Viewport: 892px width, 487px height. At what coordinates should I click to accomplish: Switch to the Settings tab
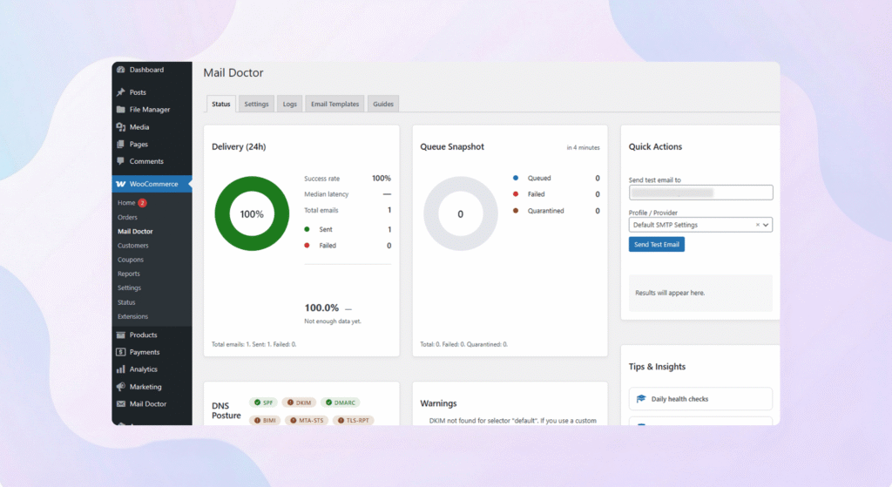coord(256,104)
